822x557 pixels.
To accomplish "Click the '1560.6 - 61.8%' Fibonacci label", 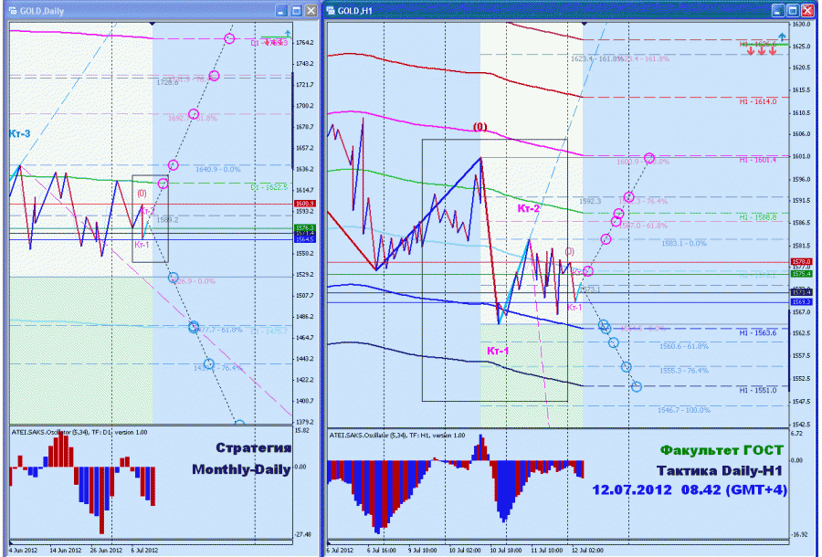I will point(683,346).
